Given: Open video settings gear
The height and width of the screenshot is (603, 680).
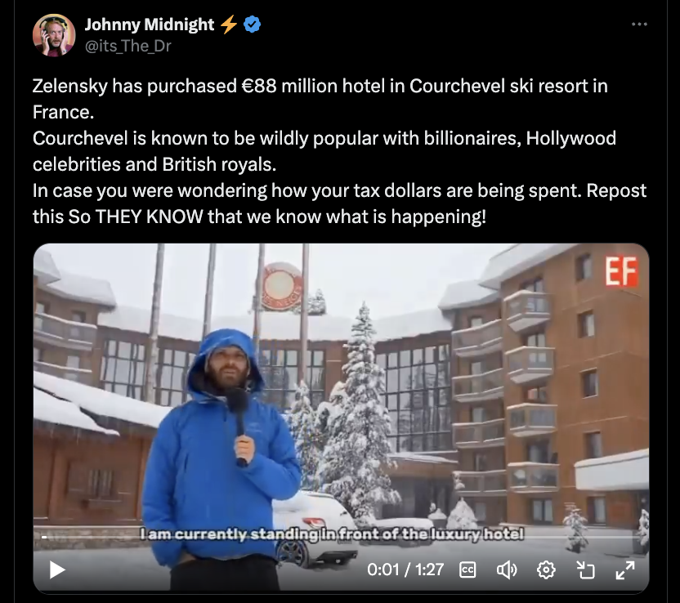Looking at the screenshot, I should (x=546, y=569).
